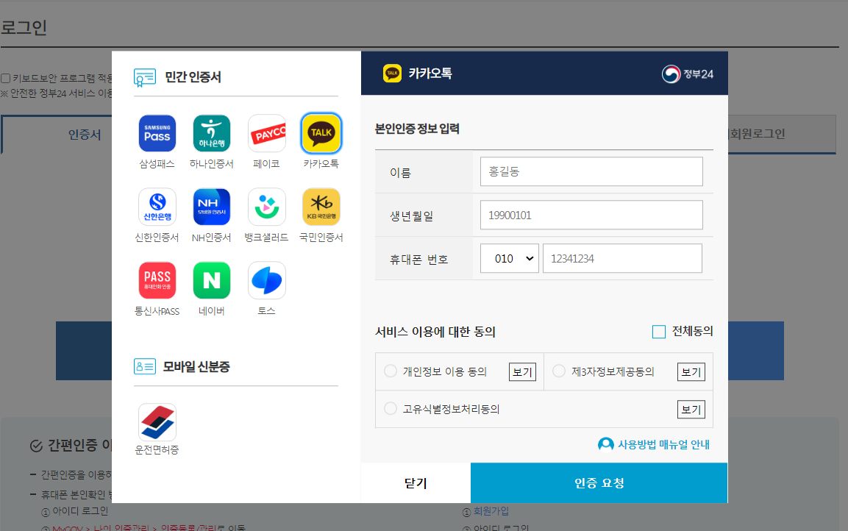Image resolution: width=848 pixels, height=531 pixels.
Task: Select the 개인정보 이용 동의 radio button
Action: (x=391, y=371)
